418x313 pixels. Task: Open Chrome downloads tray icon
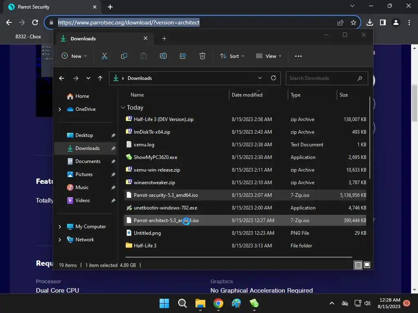tap(369, 23)
